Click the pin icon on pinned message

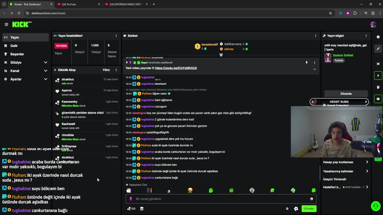tap(306, 63)
